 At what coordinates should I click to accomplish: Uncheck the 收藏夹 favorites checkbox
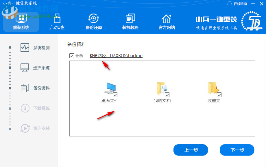tap(220, 94)
